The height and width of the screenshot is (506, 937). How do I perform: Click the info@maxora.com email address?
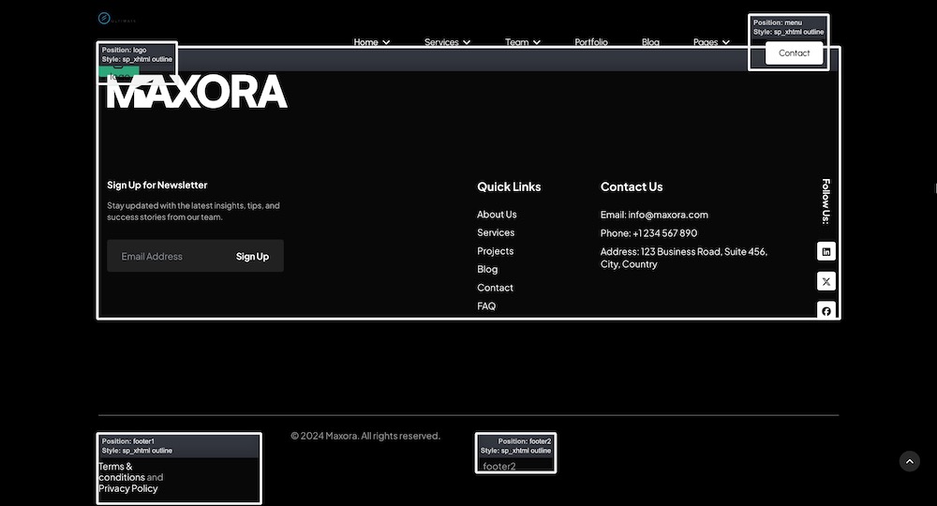pos(668,215)
